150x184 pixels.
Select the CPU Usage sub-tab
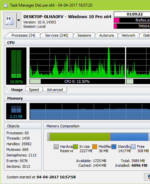[17, 90]
